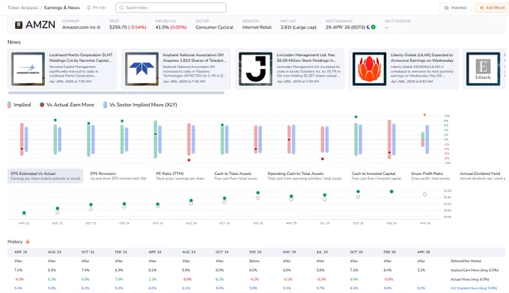Screen dimensions: 509x293
Task: Click the moon after-market icon by next earnings
Action: pos(368,27)
